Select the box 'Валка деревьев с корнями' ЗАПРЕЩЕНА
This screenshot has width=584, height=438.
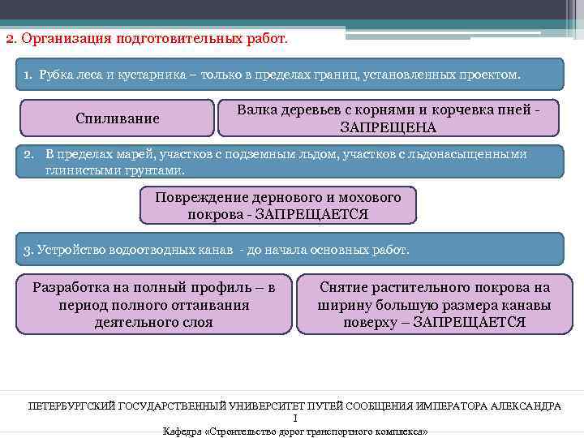click(388, 118)
